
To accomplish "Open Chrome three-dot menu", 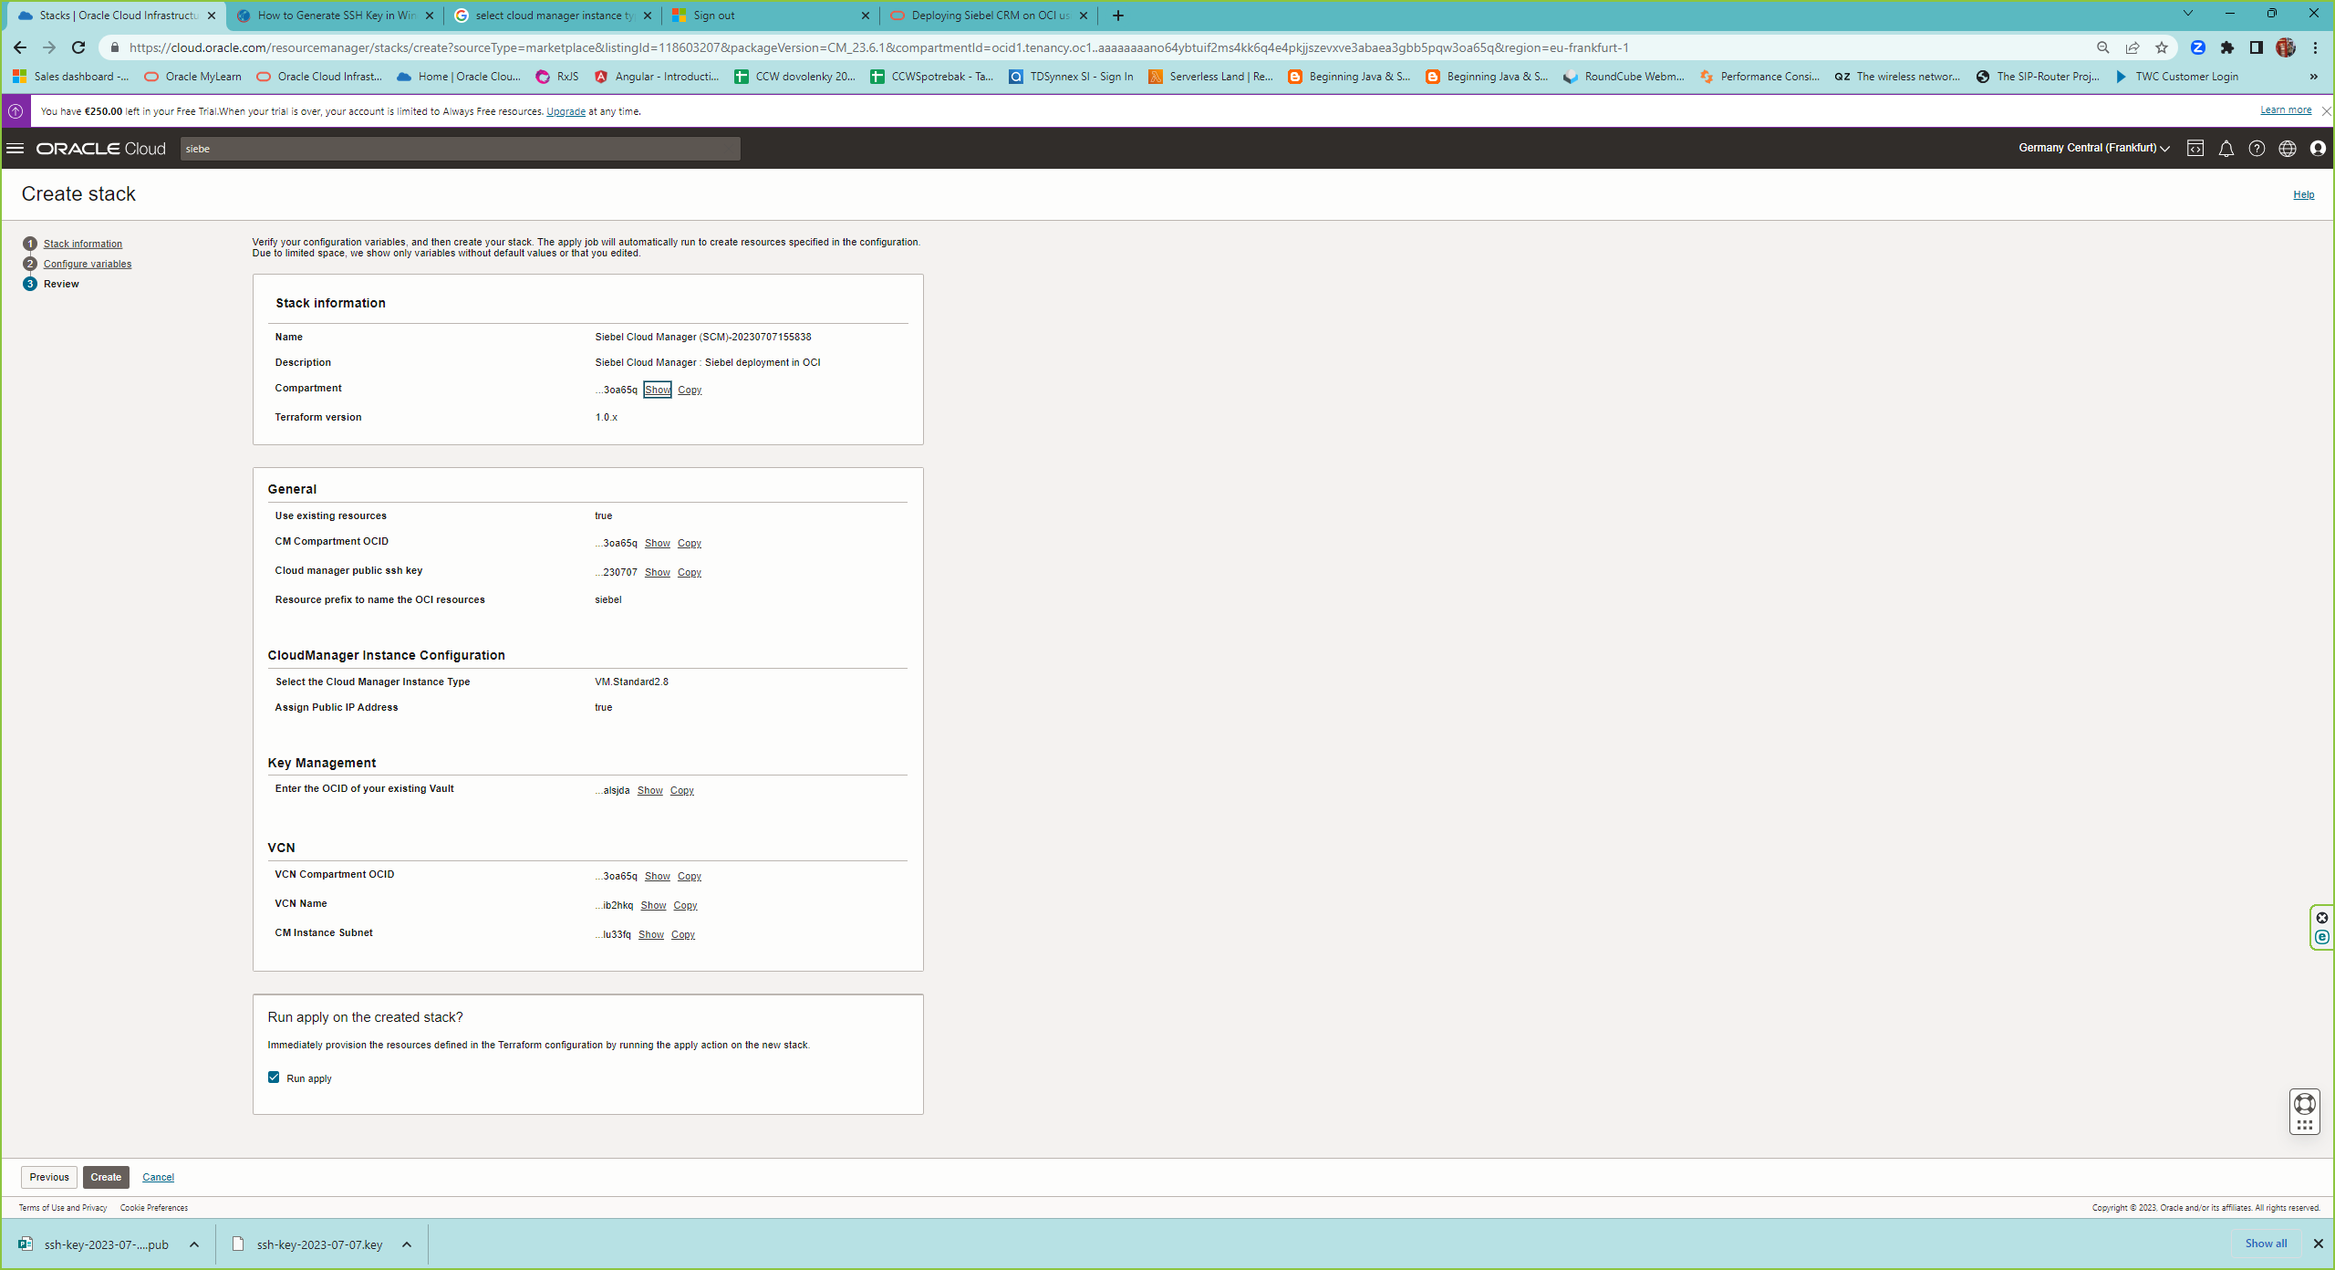I will 2316,47.
